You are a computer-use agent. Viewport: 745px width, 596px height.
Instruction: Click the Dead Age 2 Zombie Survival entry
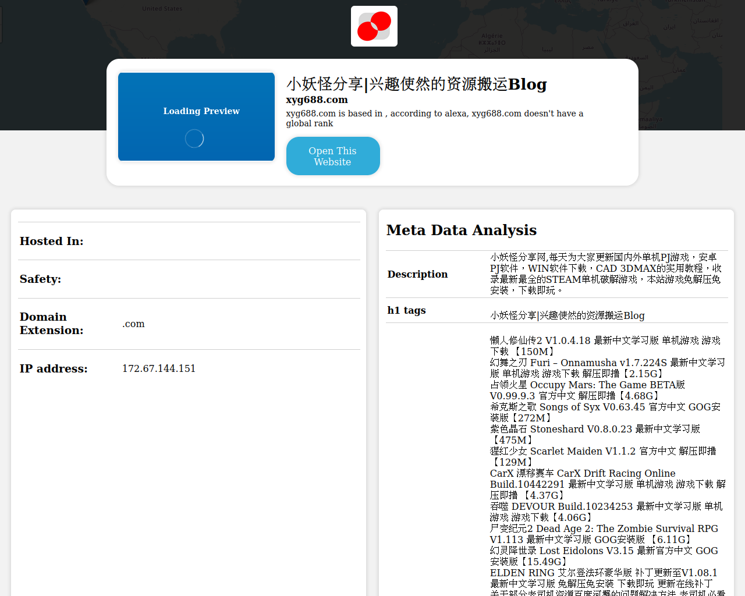coord(604,534)
